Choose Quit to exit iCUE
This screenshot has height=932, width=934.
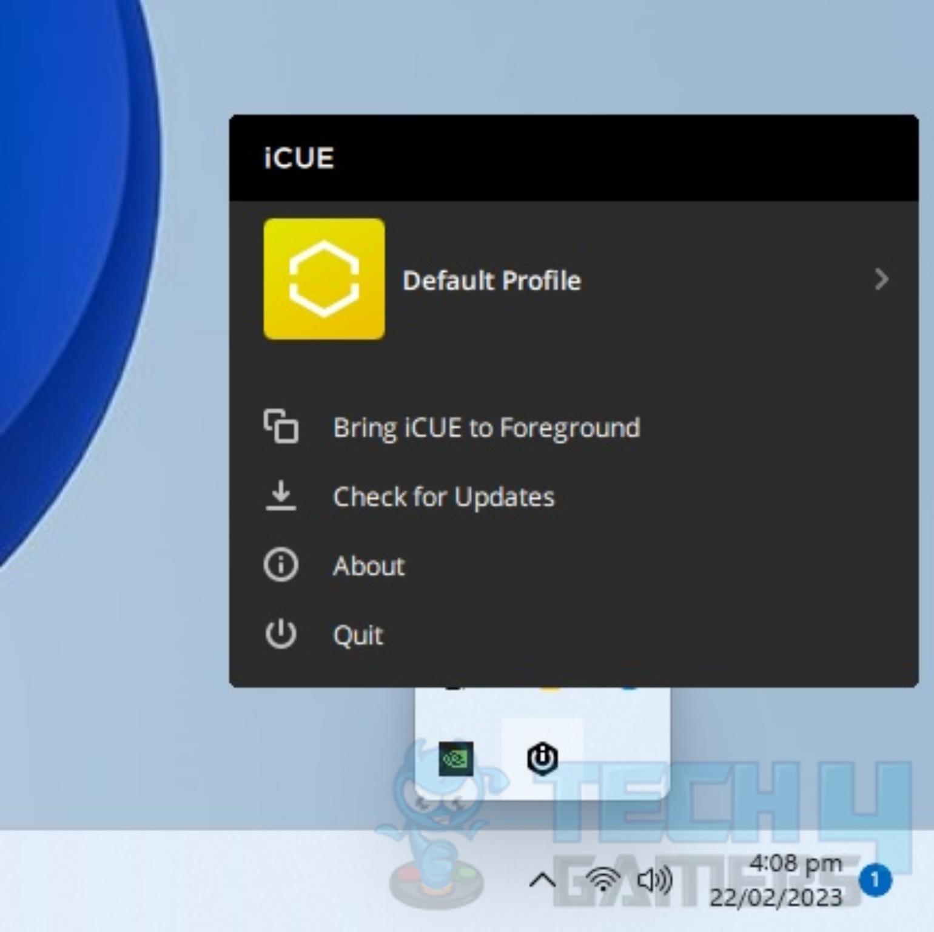(x=358, y=635)
